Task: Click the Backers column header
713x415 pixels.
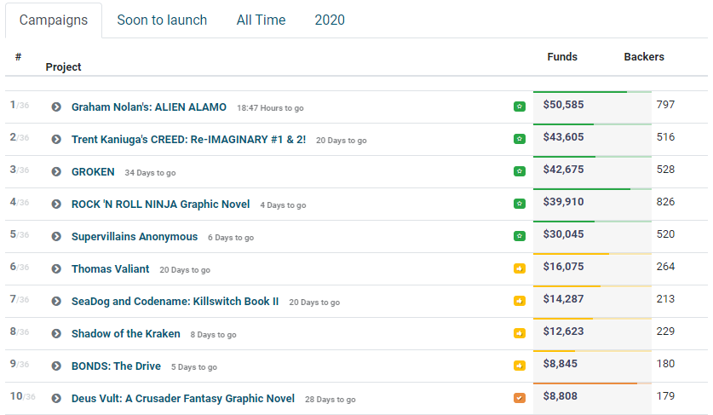Action: click(x=644, y=57)
